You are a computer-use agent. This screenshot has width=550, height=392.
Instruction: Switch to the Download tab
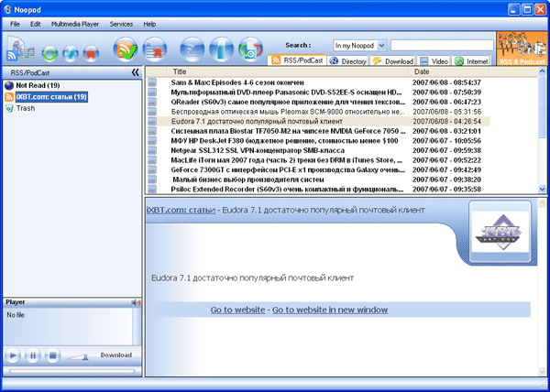392,61
